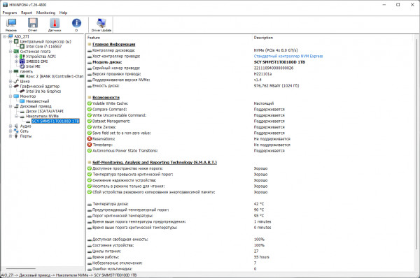Select the Неизвестный monitor item
This screenshot has height=278, width=420.
point(38,101)
